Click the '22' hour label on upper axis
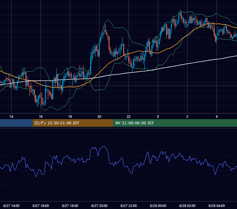 pyautogui.click(x=129, y=117)
